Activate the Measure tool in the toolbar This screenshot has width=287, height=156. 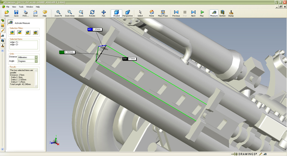coord(214,14)
